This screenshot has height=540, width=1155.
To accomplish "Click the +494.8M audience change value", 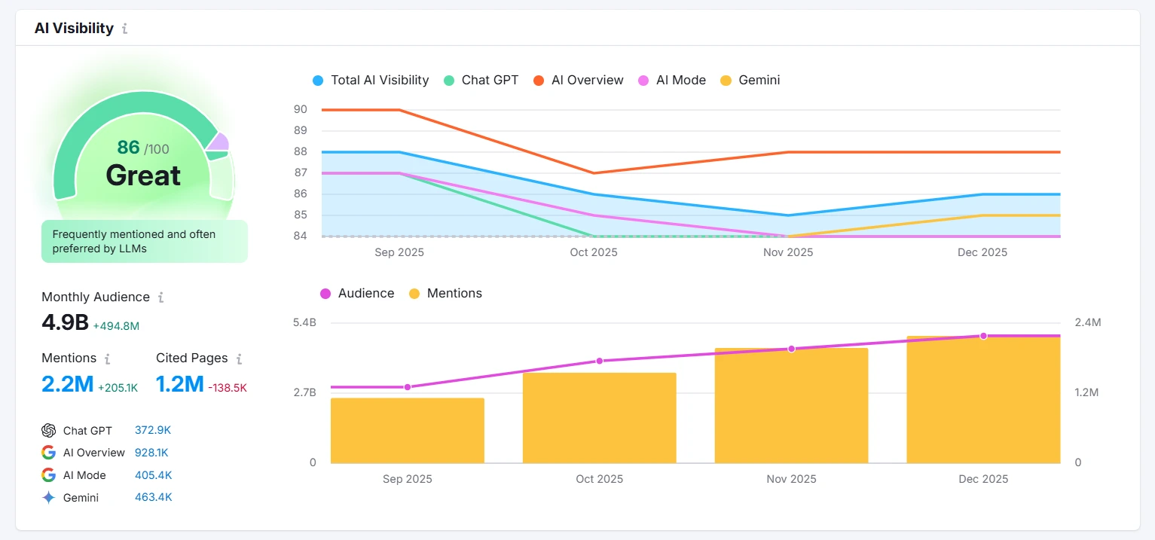I will (116, 326).
